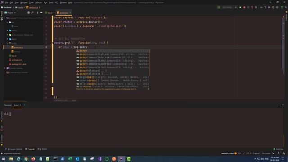The height and width of the screenshot is (162, 288).
Task: Open the Refactor menu
Action: (39, 3)
